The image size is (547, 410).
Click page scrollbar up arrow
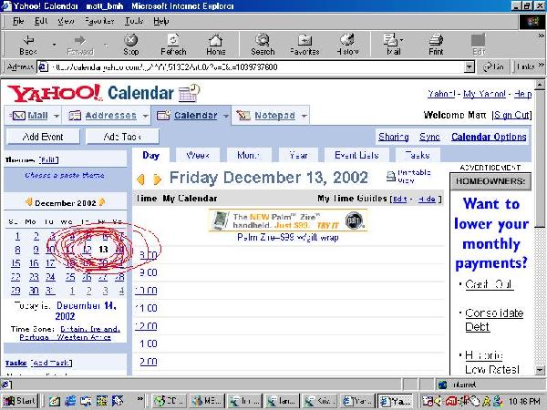[x=540, y=85]
